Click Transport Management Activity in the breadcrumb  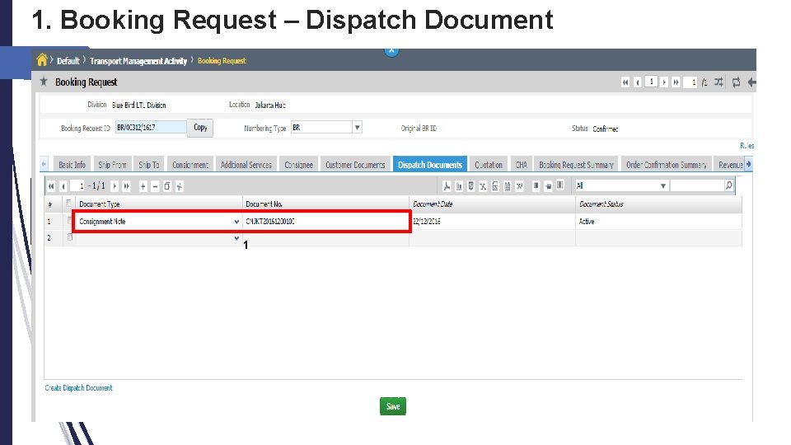(x=138, y=60)
